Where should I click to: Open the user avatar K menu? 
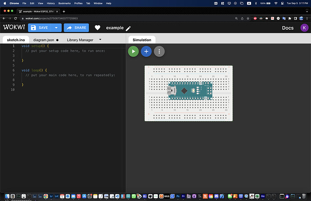click(304, 28)
